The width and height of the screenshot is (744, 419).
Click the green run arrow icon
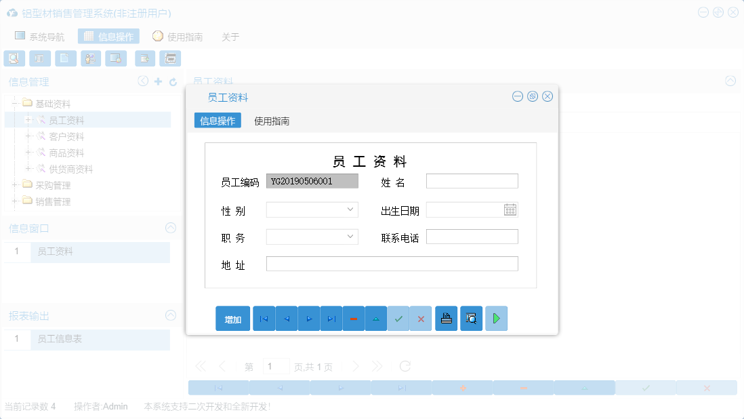tap(496, 318)
